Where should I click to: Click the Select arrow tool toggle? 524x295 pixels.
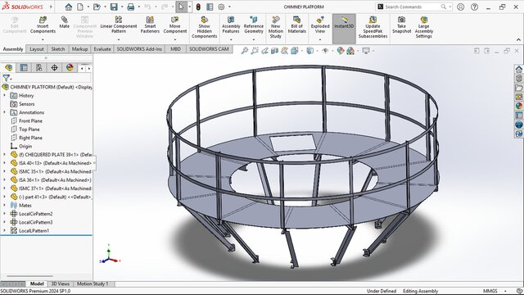click(x=181, y=7)
